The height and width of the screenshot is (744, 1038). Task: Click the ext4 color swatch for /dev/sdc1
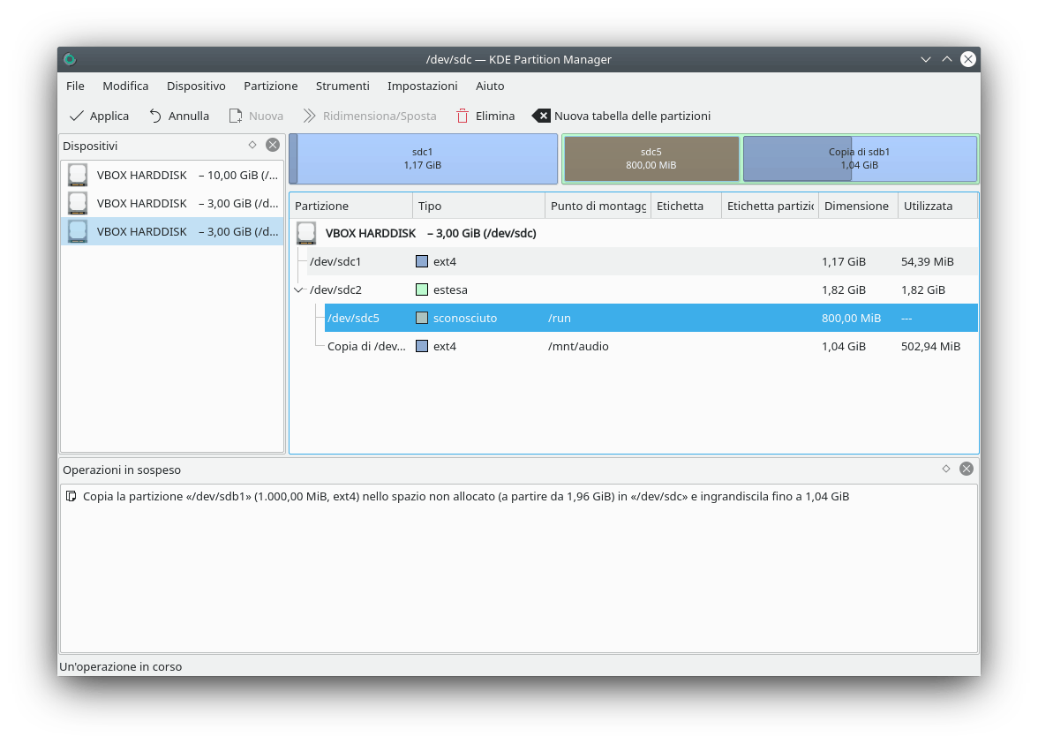click(422, 261)
